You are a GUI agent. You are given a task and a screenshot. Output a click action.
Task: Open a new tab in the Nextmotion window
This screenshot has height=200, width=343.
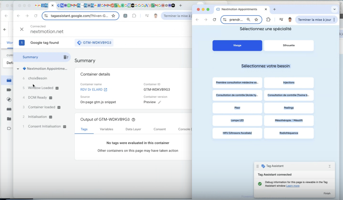pos(274,9)
